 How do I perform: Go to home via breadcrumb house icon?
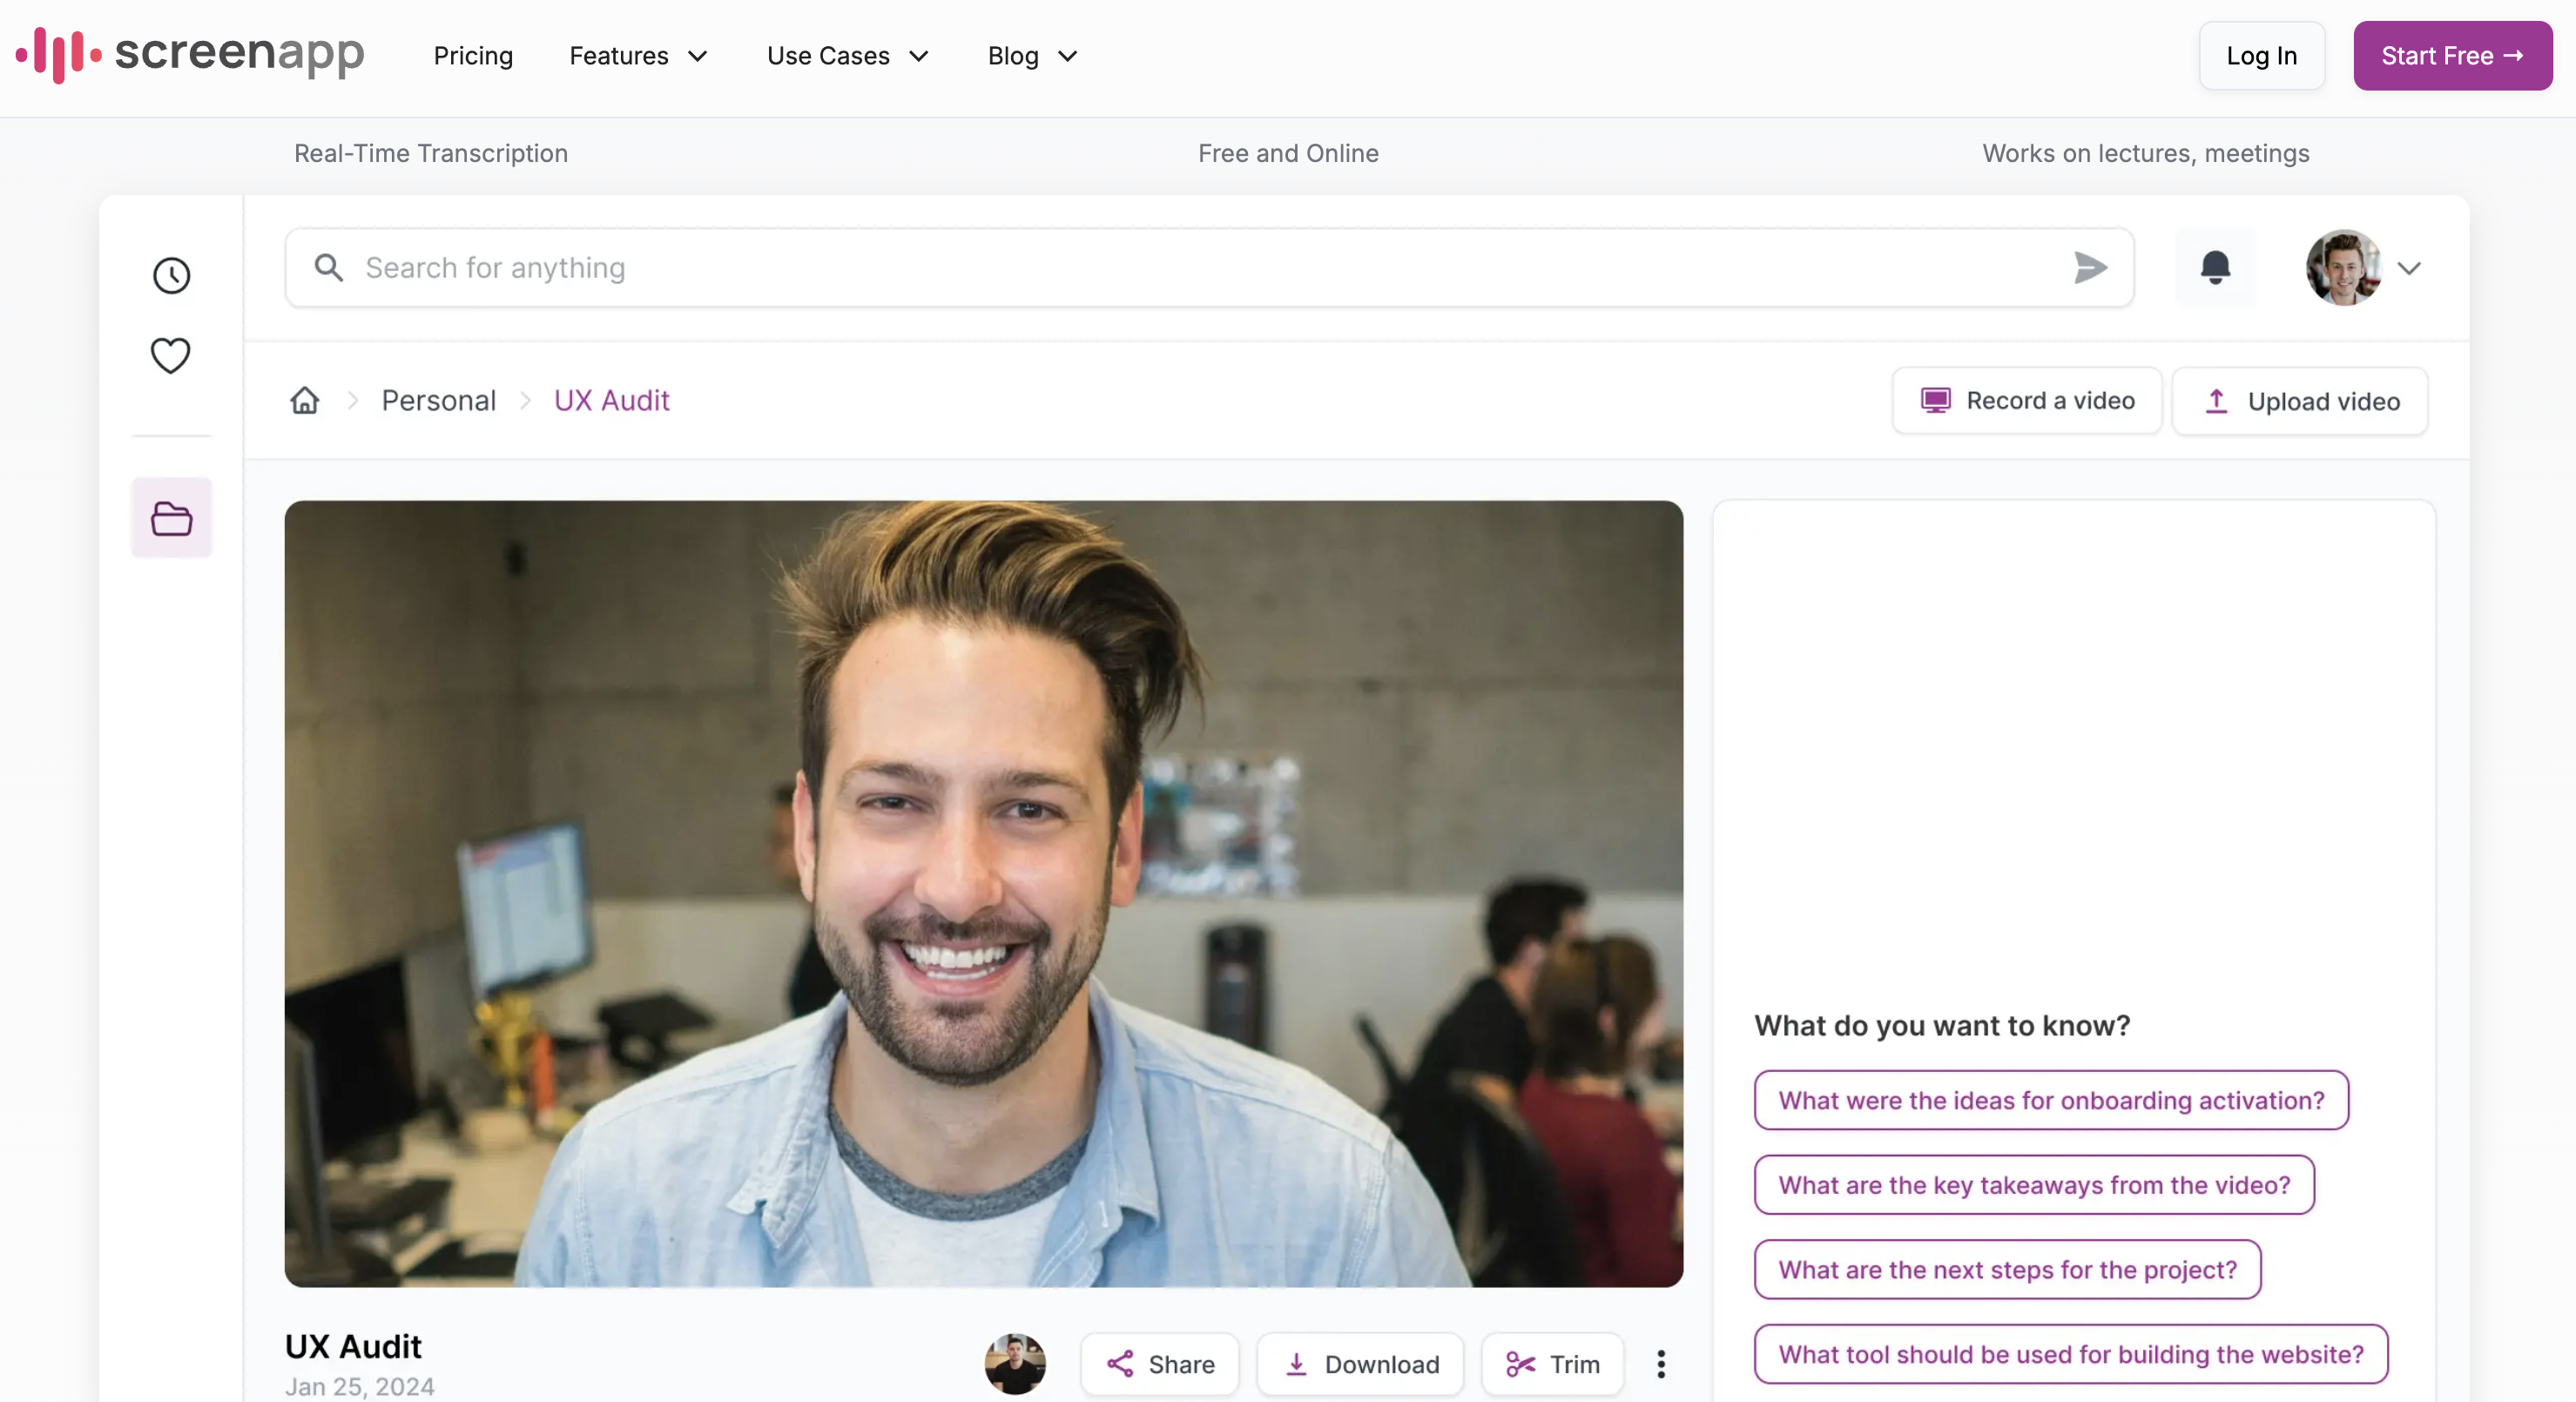[x=305, y=400]
